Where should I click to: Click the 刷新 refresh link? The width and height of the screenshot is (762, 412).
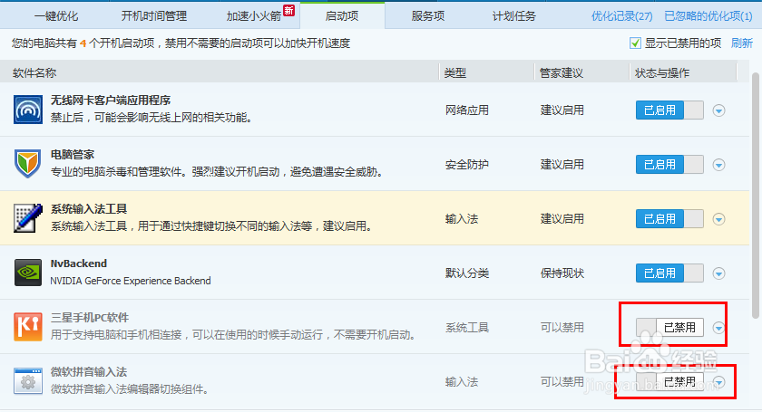(x=742, y=43)
